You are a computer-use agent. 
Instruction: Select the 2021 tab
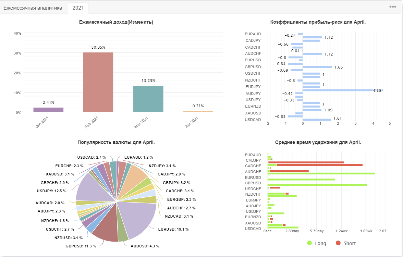coord(78,8)
